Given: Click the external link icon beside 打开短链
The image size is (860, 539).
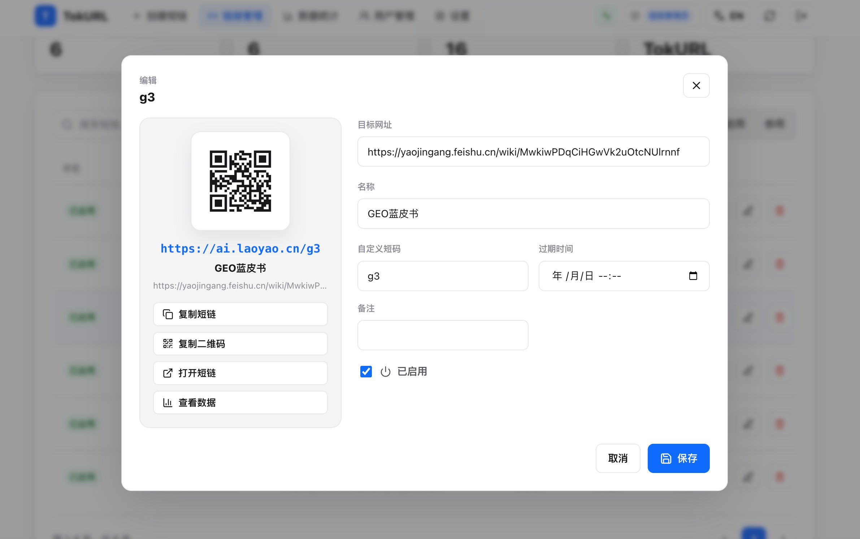Looking at the screenshot, I should (168, 373).
